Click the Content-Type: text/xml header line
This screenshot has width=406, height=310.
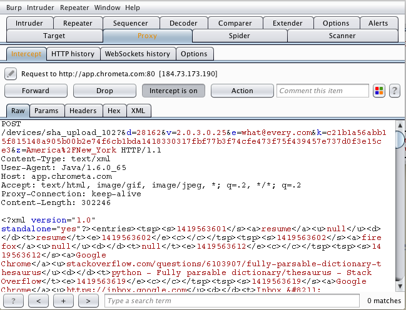pos(56,159)
